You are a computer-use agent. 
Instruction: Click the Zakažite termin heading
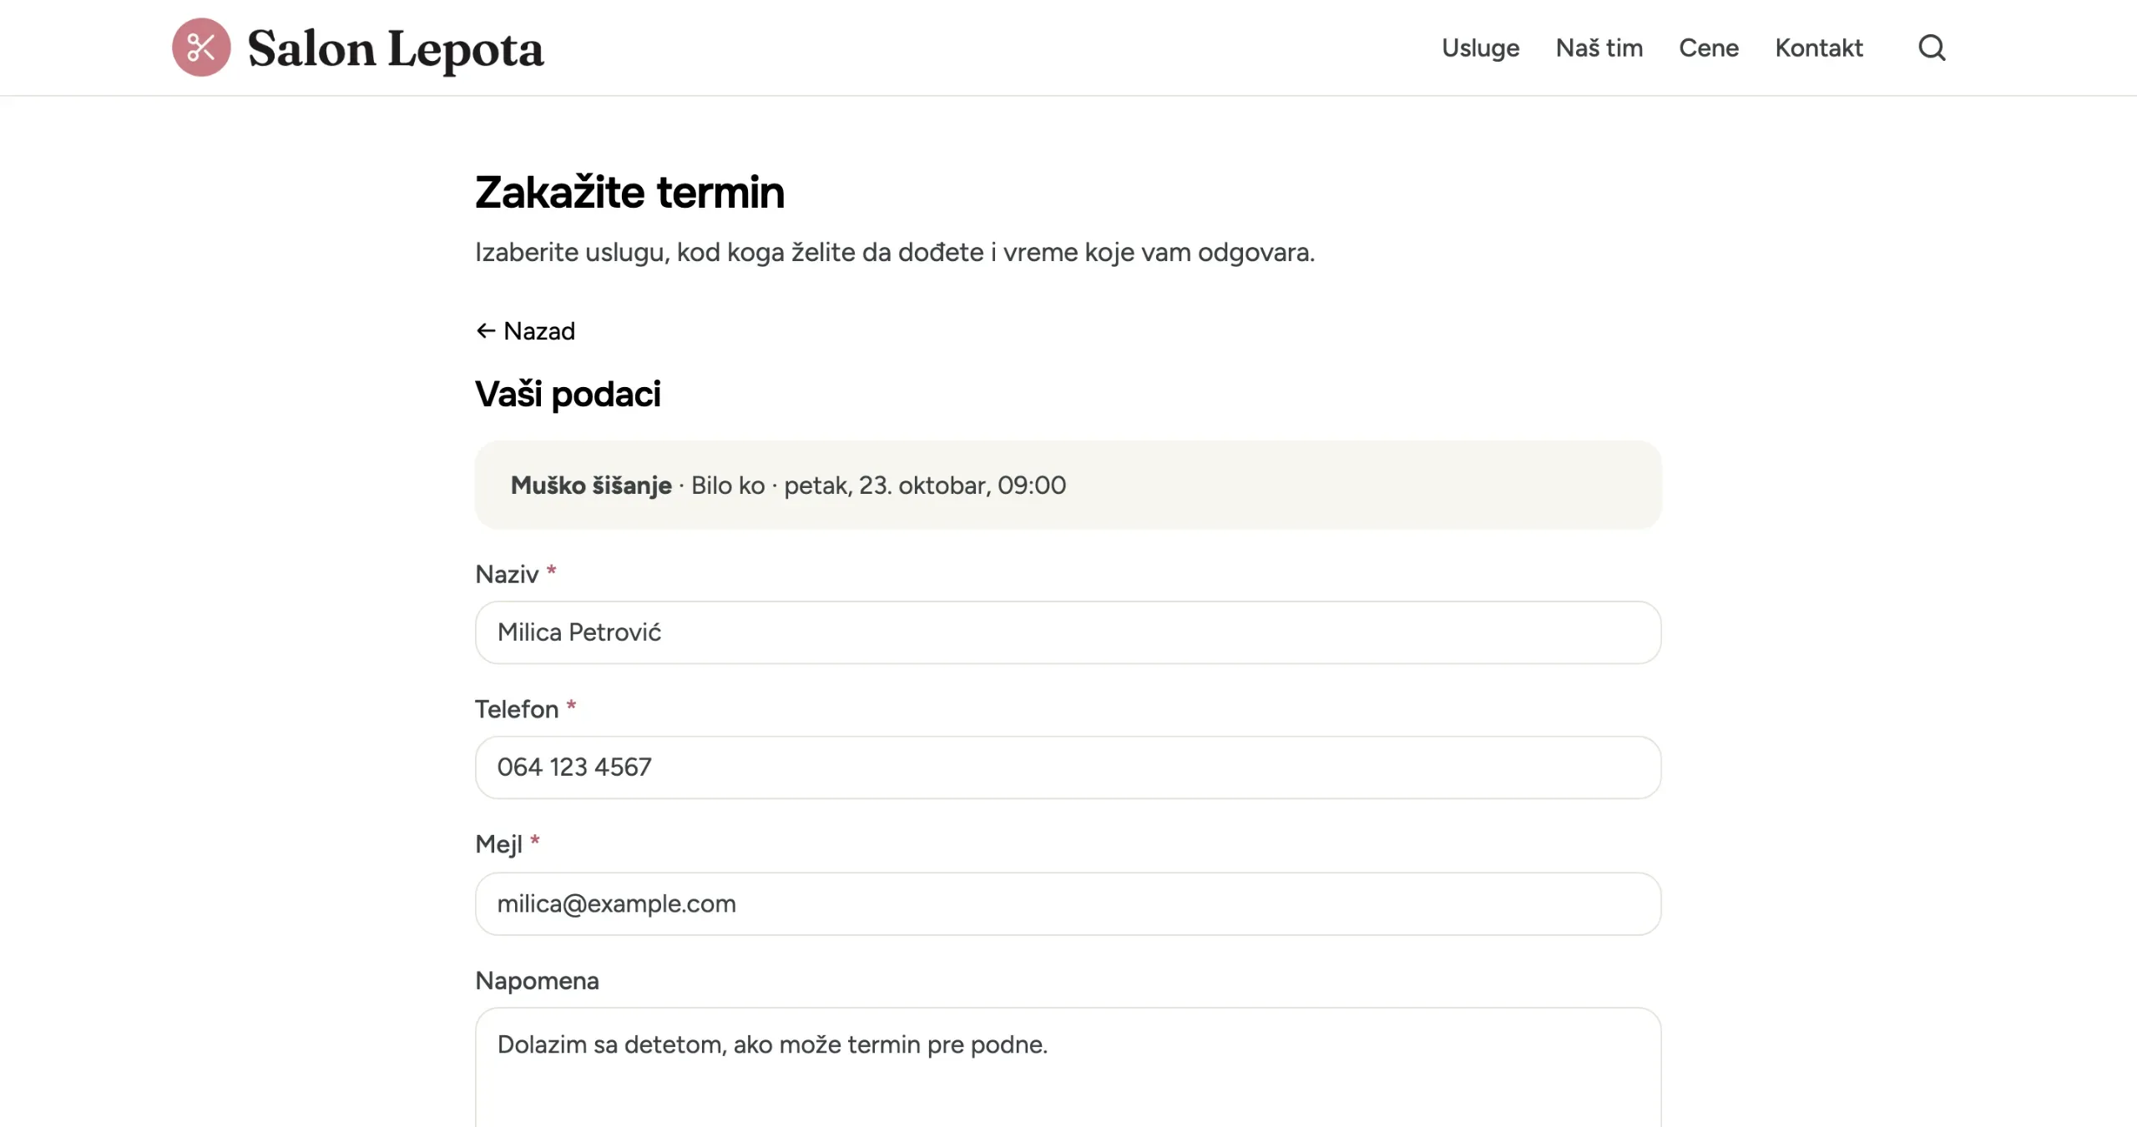(x=629, y=193)
